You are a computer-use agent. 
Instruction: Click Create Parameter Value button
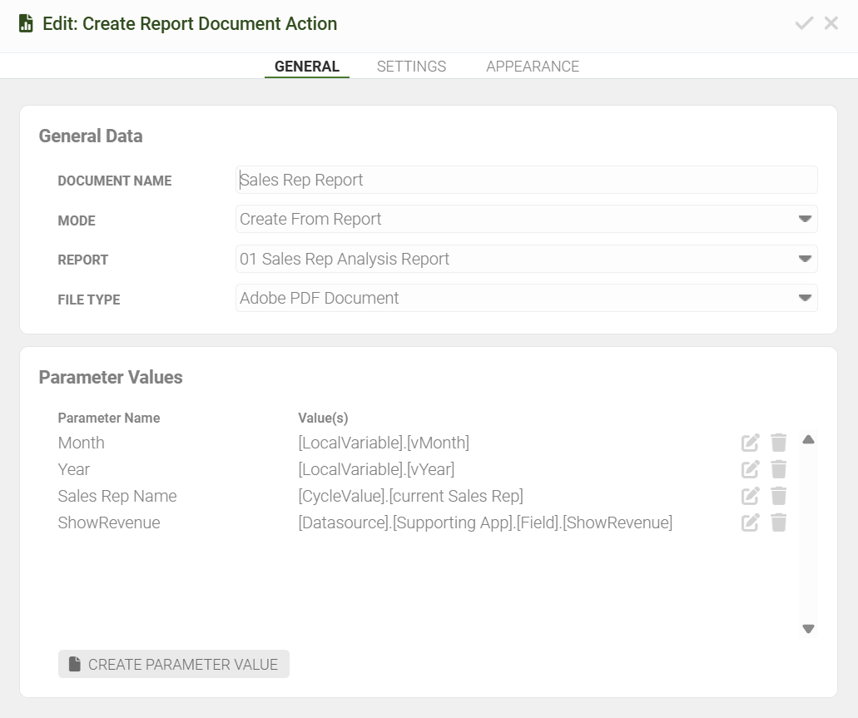(x=174, y=664)
